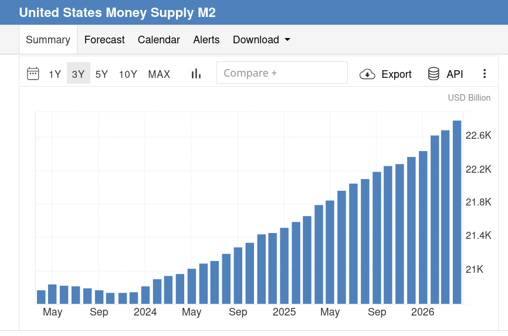Click the chart bar above the 2024 label
The width and height of the screenshot is (508, 336).
pyautogui.click(x=145, y=295)
